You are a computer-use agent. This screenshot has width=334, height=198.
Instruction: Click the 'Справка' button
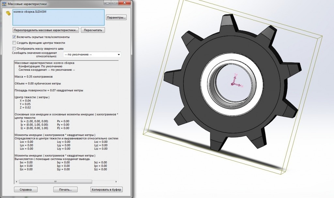click(x=25, y=190)
